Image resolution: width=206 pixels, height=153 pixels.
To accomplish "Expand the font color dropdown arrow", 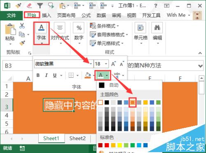I will [107, 75].
